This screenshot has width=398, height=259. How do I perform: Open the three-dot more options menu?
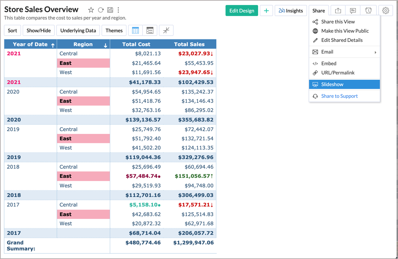(118, 10)
